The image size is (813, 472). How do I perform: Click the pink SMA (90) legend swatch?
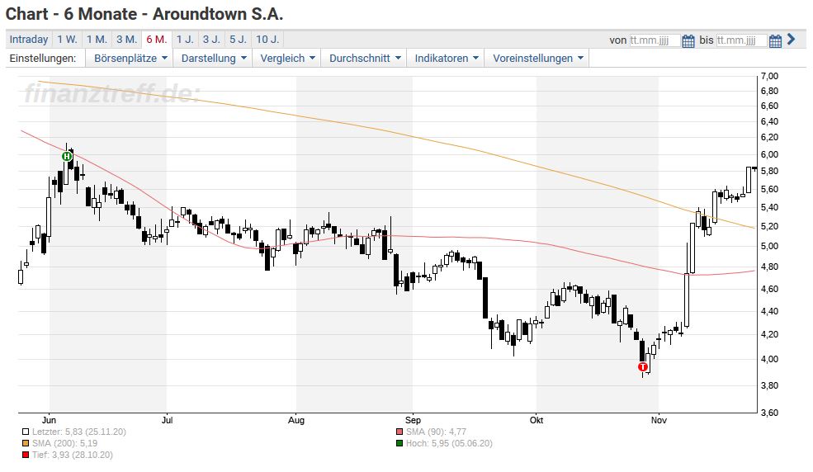point(399,432)
